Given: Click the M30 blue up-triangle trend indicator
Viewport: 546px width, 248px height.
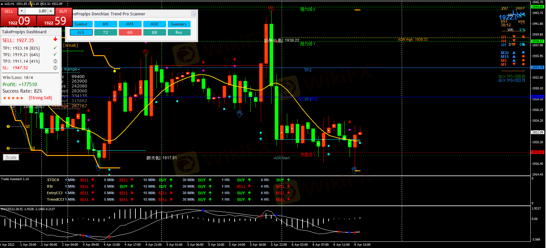Looking at the screenshot, I should [x=514, y=53].
